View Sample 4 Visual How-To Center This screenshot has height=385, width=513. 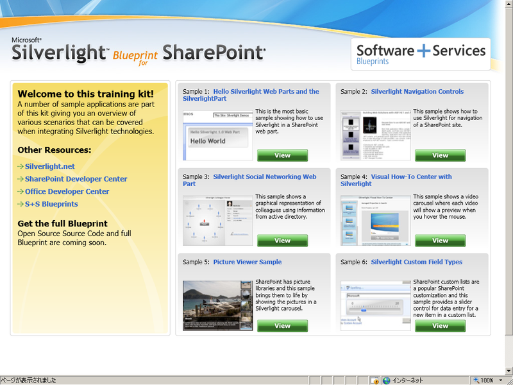tap(440, 240)
